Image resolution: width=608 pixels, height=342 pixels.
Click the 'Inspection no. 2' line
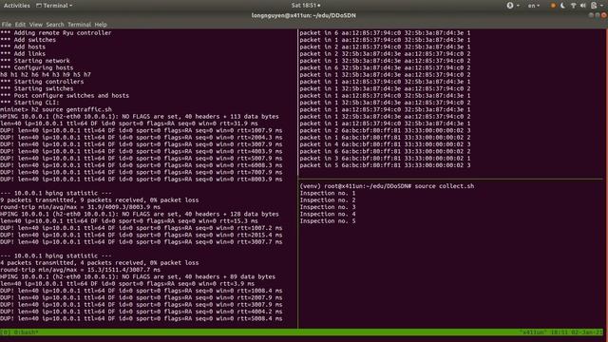[x=328, y=200]
